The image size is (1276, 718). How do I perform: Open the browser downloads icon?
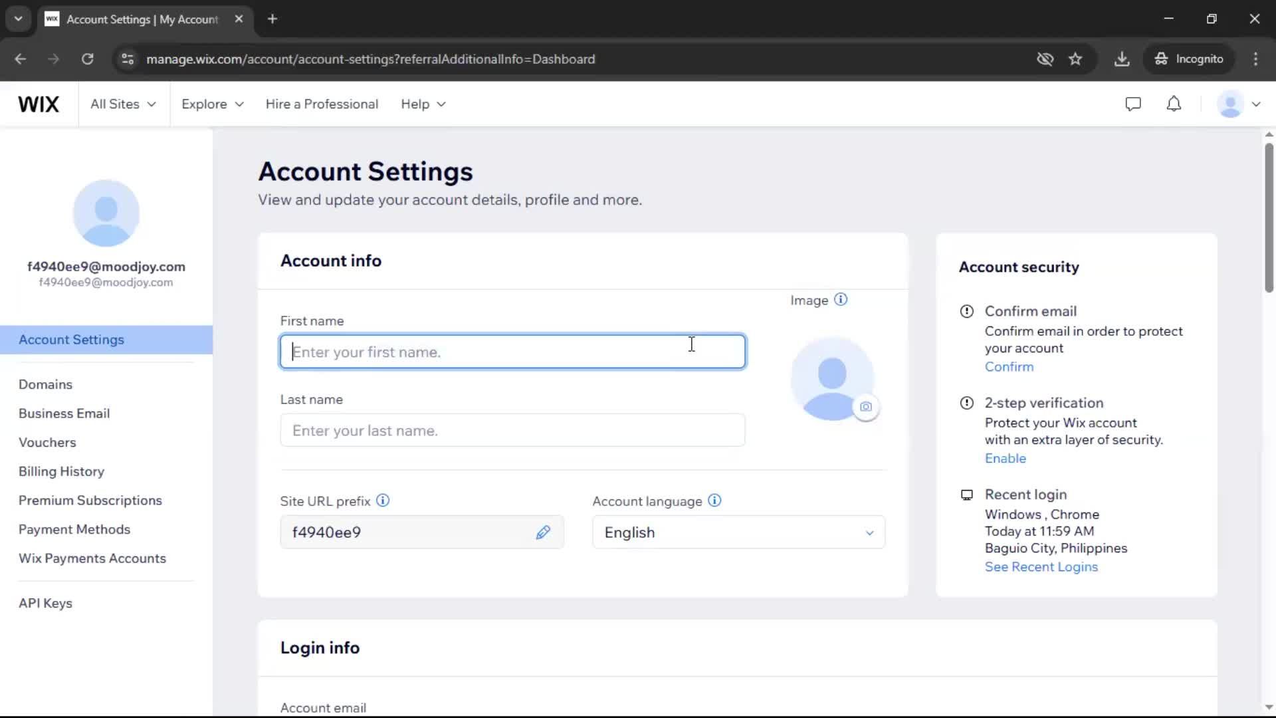pyautogui.click(x=1122, y=59)
